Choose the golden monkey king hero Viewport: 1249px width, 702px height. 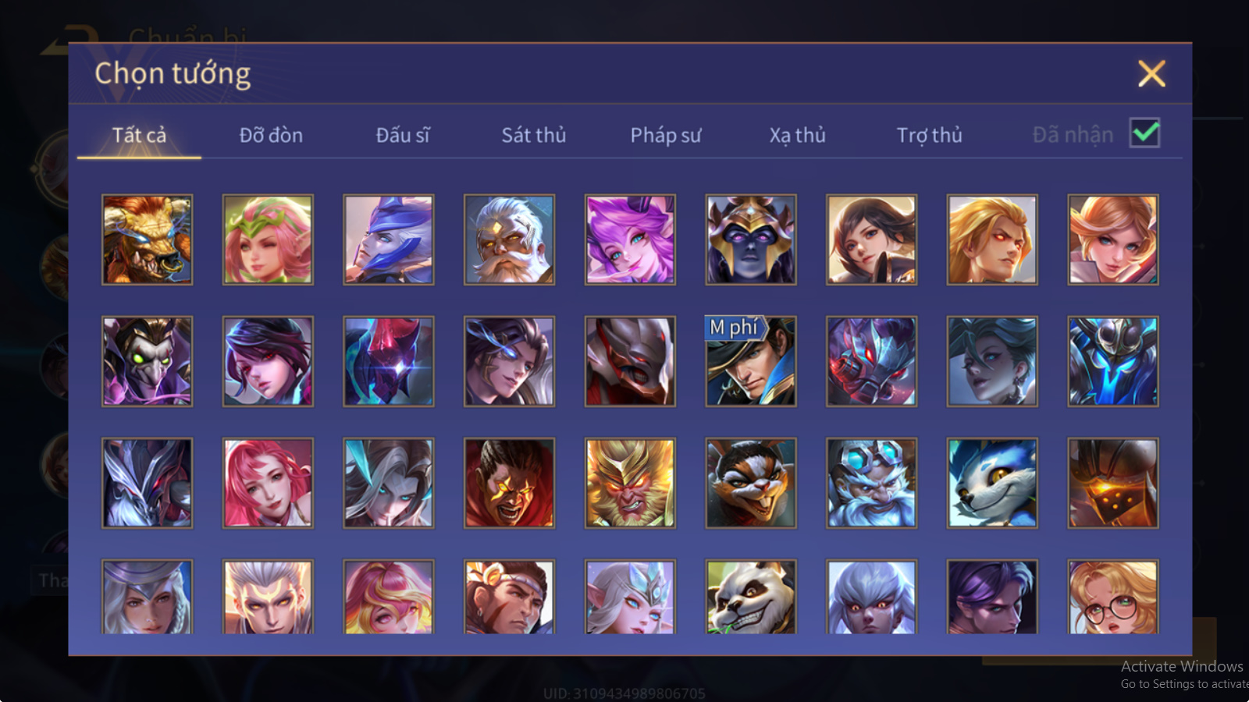(630, 483)
